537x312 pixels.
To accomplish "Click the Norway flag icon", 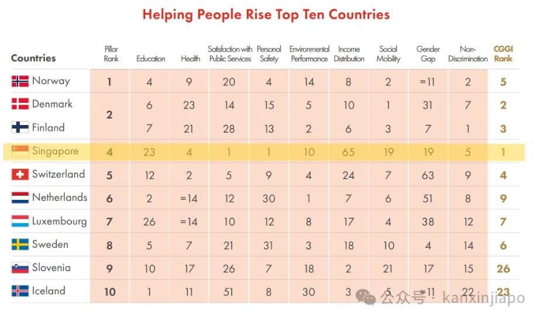I will (20, 81).
